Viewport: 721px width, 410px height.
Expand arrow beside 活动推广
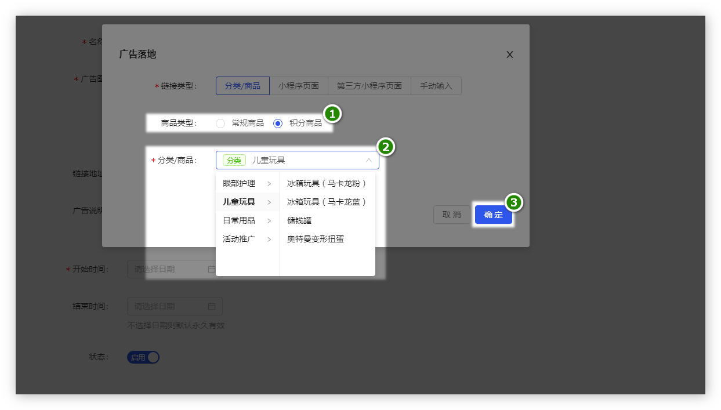click(x=269, y=239)
